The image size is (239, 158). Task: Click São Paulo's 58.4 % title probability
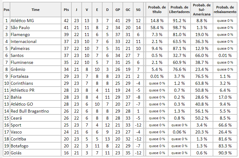[157, 28]
